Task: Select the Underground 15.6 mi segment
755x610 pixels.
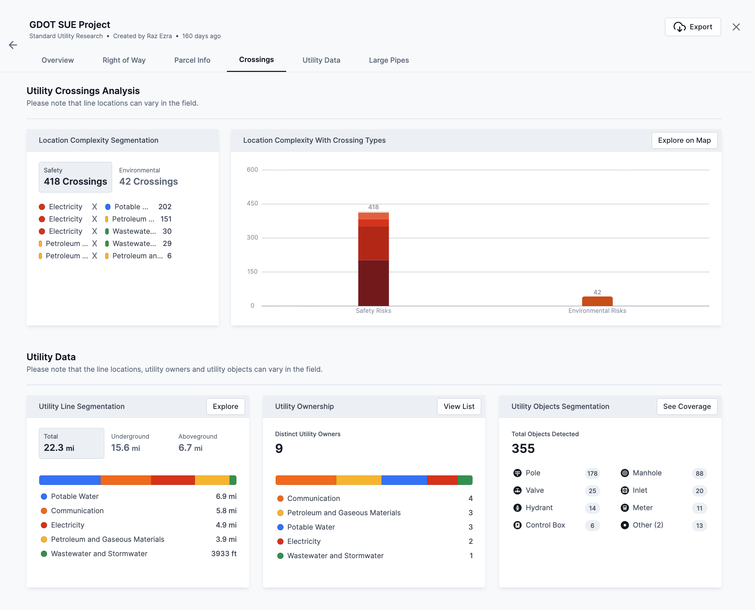Action: pos(130,443)
